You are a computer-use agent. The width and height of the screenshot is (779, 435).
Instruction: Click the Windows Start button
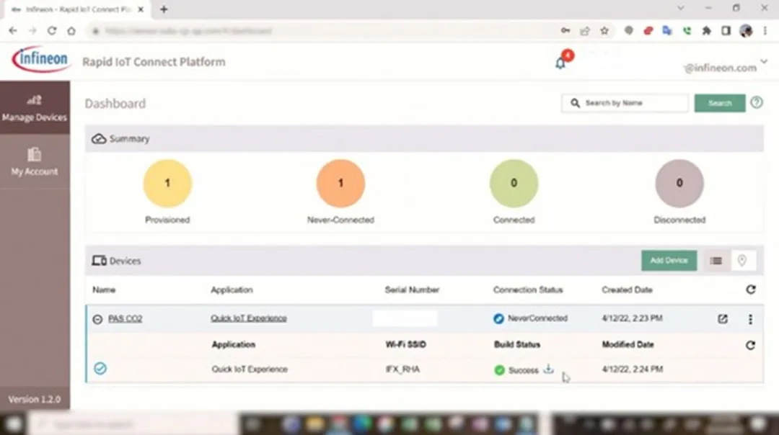coord(14,424)
